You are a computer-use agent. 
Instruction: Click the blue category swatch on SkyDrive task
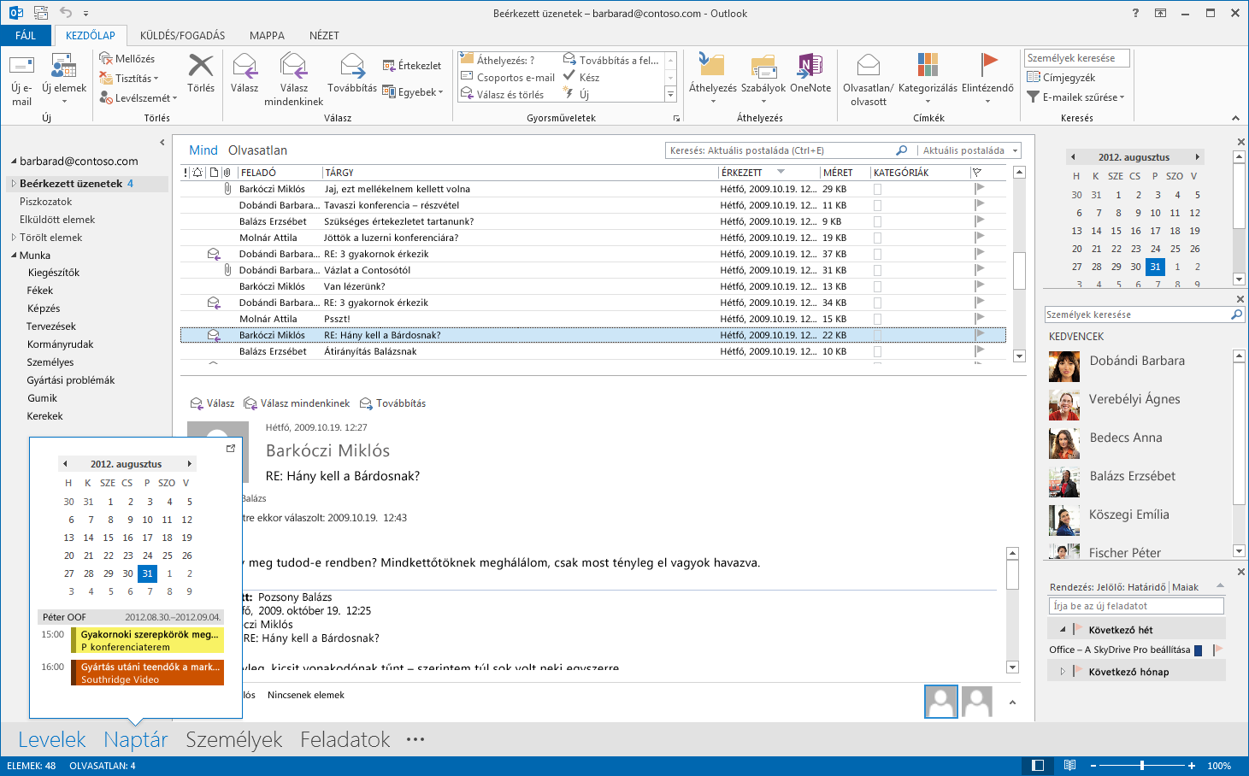1198,650
